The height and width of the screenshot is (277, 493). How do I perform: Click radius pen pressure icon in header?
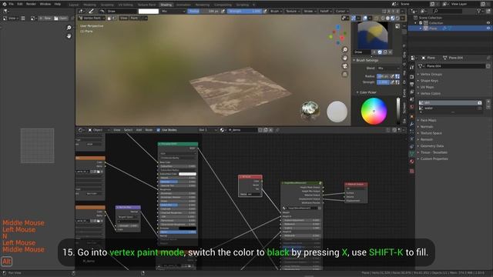tap(223, 12)
